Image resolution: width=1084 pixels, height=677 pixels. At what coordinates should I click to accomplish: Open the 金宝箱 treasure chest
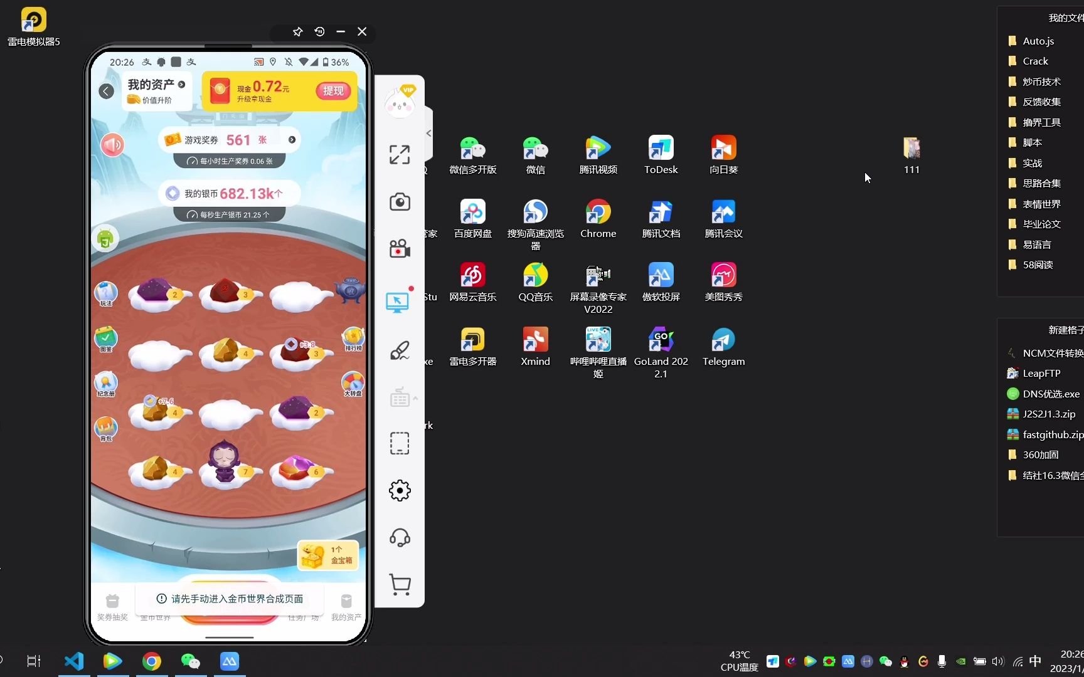pos(328,555)
